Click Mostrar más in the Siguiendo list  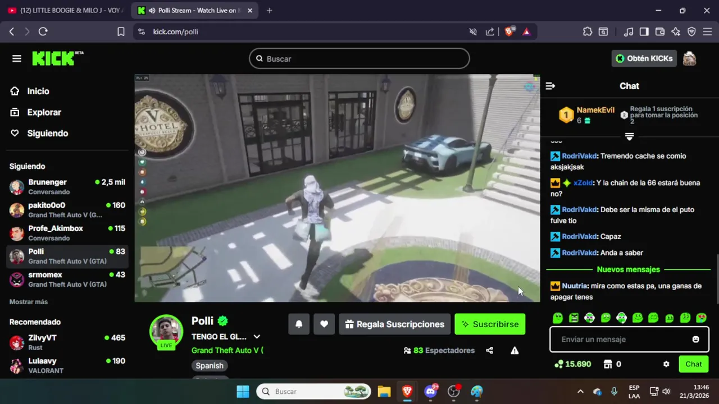pyautogui.click(x=29, y=302)
